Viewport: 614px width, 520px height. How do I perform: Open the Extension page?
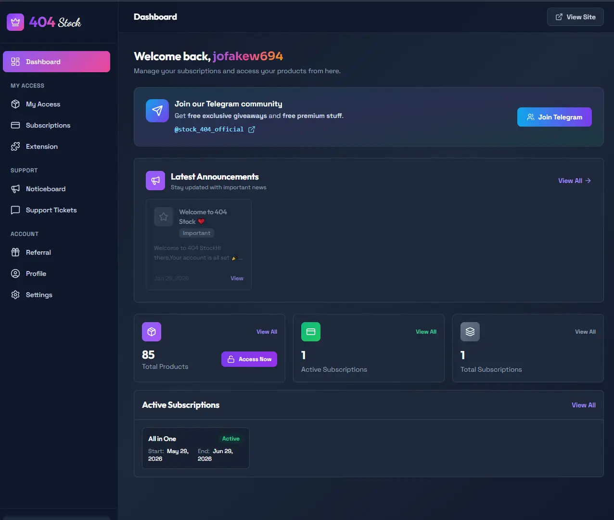point(56,146)
